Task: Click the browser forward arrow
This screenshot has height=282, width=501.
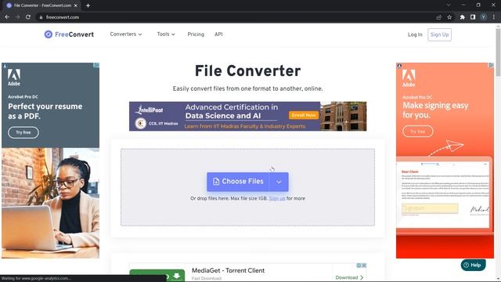Action: (x=17, y=17)
